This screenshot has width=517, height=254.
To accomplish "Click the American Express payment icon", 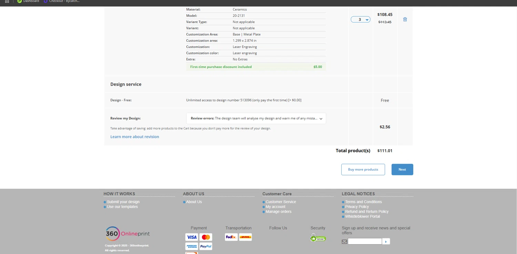I will tap(192, 246).
